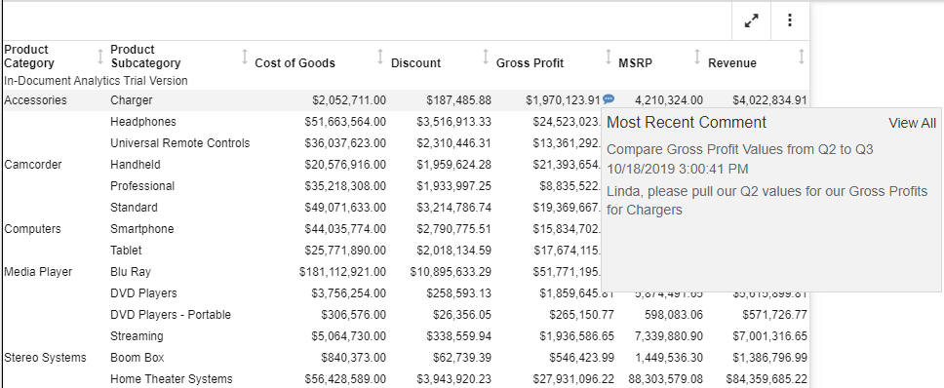Select the Product Category column header

[x=29, y=57]
